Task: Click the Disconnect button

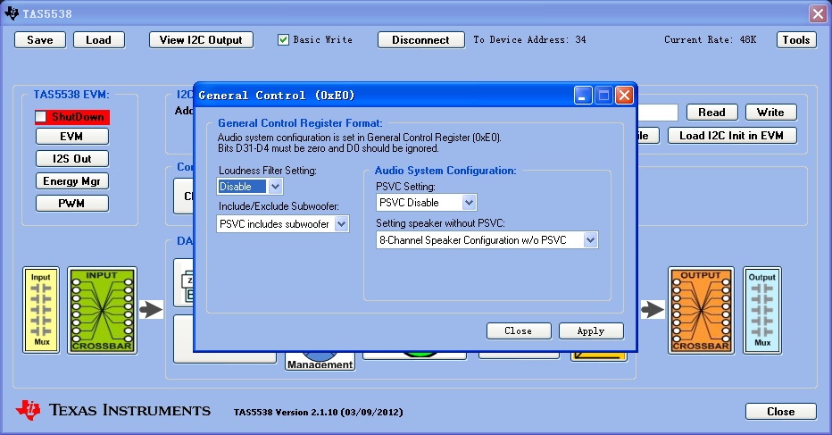Action: point(420,40)
